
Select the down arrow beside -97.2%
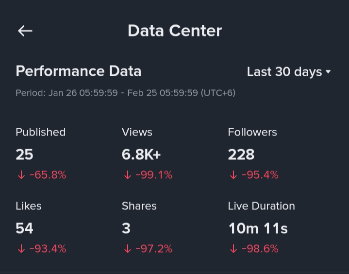[x=127, y=249]
